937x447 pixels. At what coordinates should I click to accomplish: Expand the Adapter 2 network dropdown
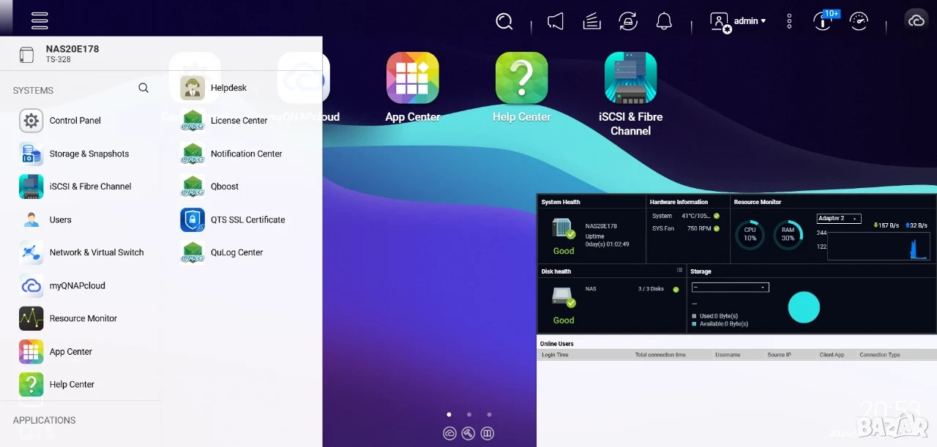pyautogui.click(x=839, y=219)
